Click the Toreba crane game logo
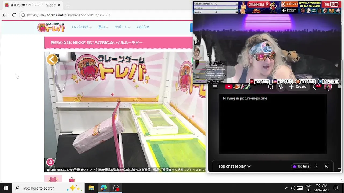The width and height of the screenshot is (344, 193). (x=51, y=27)
